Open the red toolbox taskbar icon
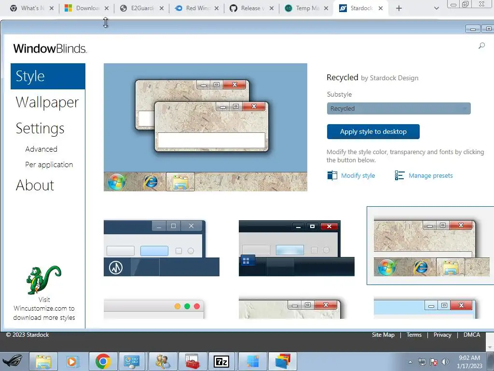Viewport: 494px width, 371px height. [x=192, y=361]
